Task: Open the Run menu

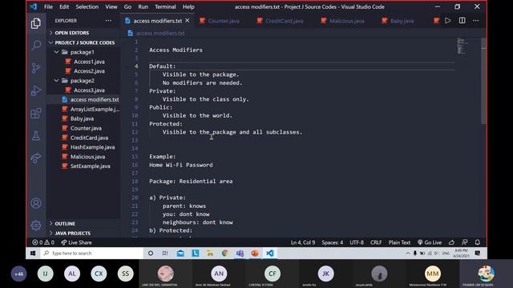Action: point(143,6)
